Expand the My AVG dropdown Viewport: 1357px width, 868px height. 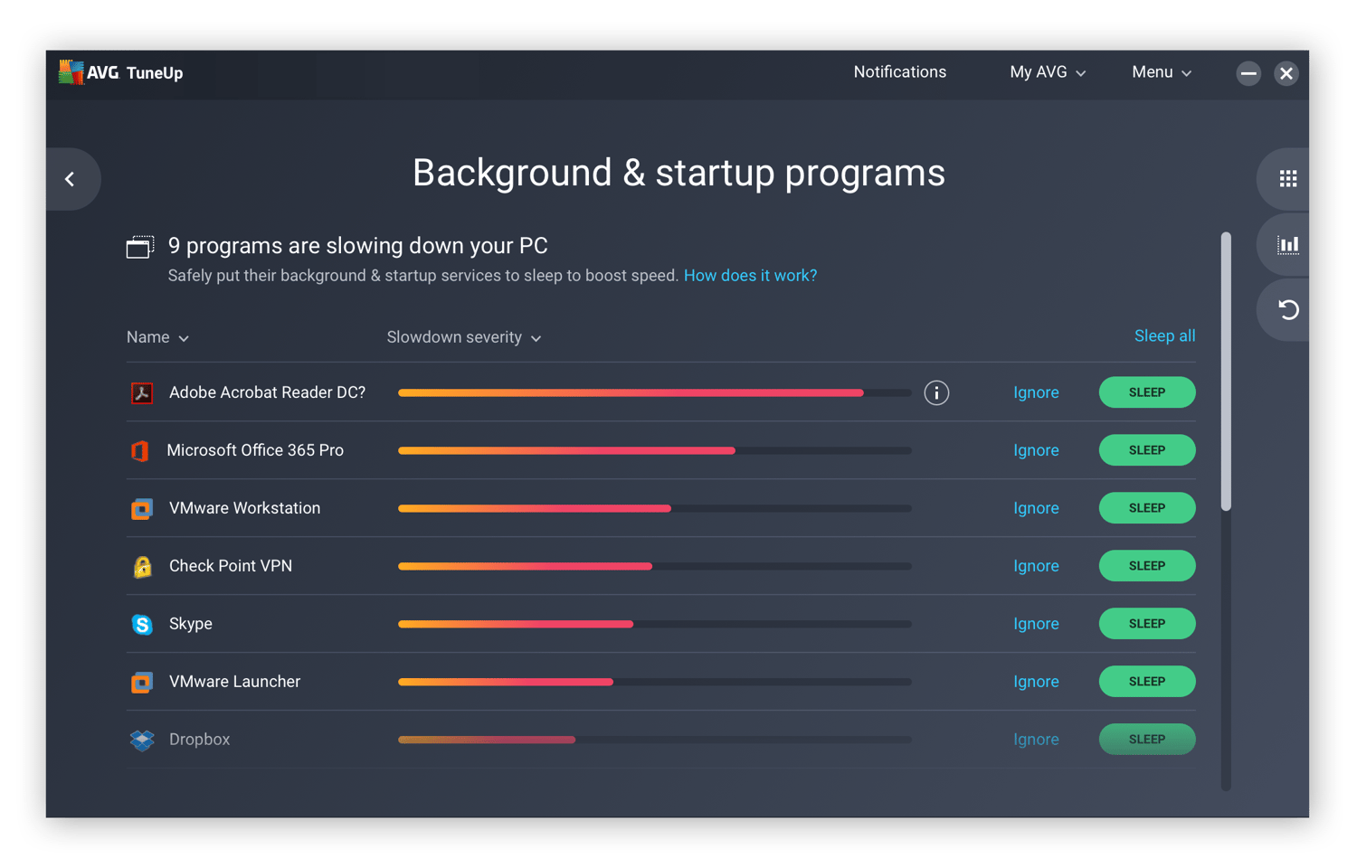1047,72
